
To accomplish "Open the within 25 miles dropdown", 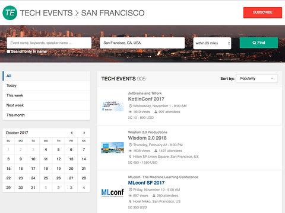I will (212, 43).
